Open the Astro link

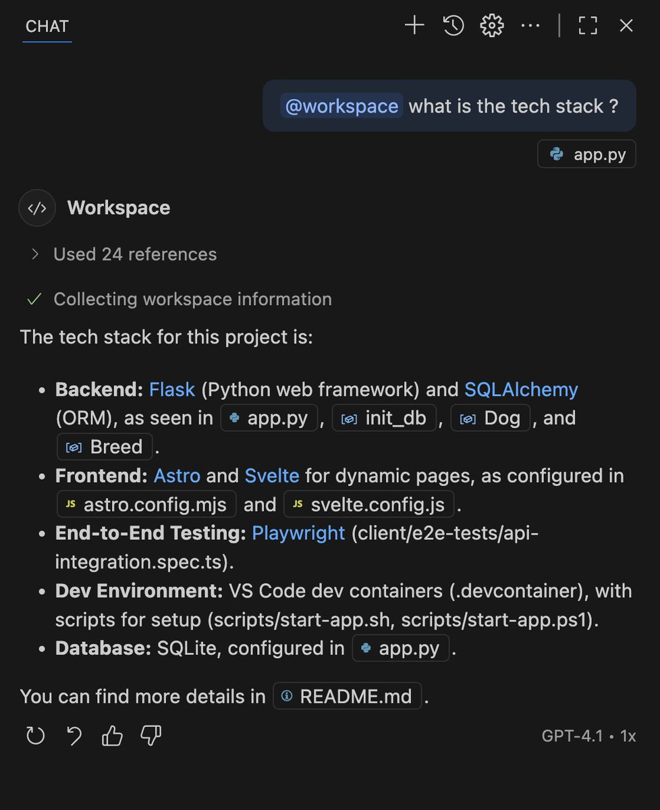coord(177,476)
